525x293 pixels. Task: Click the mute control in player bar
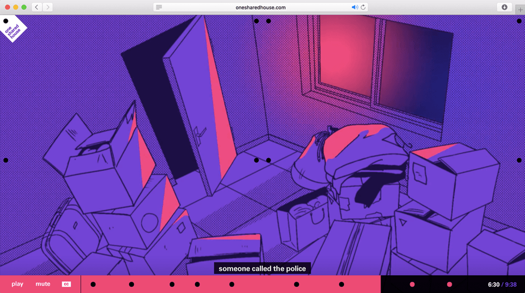43,284
